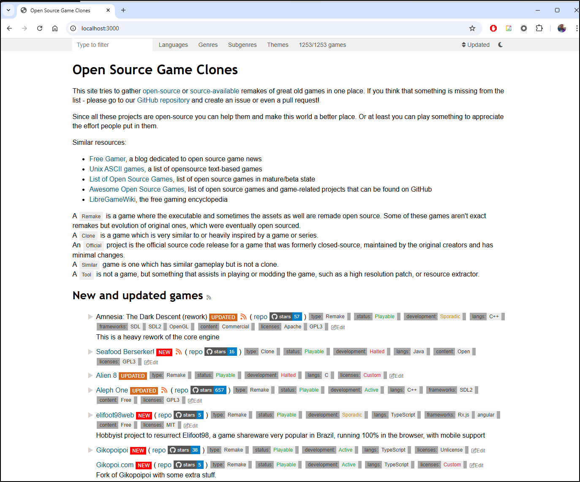Screen dimensions: 580x482
Task: Expand the Aleph One details
Action: [x=90, y=390]
